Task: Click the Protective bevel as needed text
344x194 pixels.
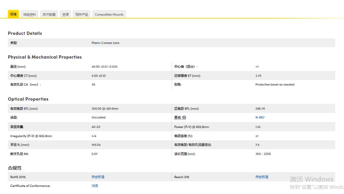Action: coord(275,85)
